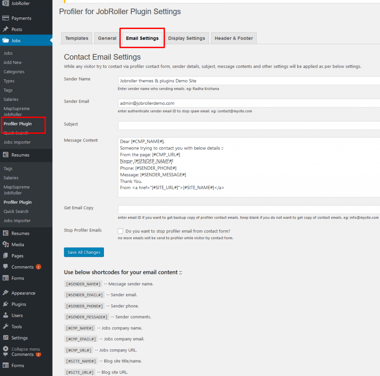This screenshot has height=376, width=380.
Task: Click the Appearance paintbrush icon
Action: click(x=6, y=293)
